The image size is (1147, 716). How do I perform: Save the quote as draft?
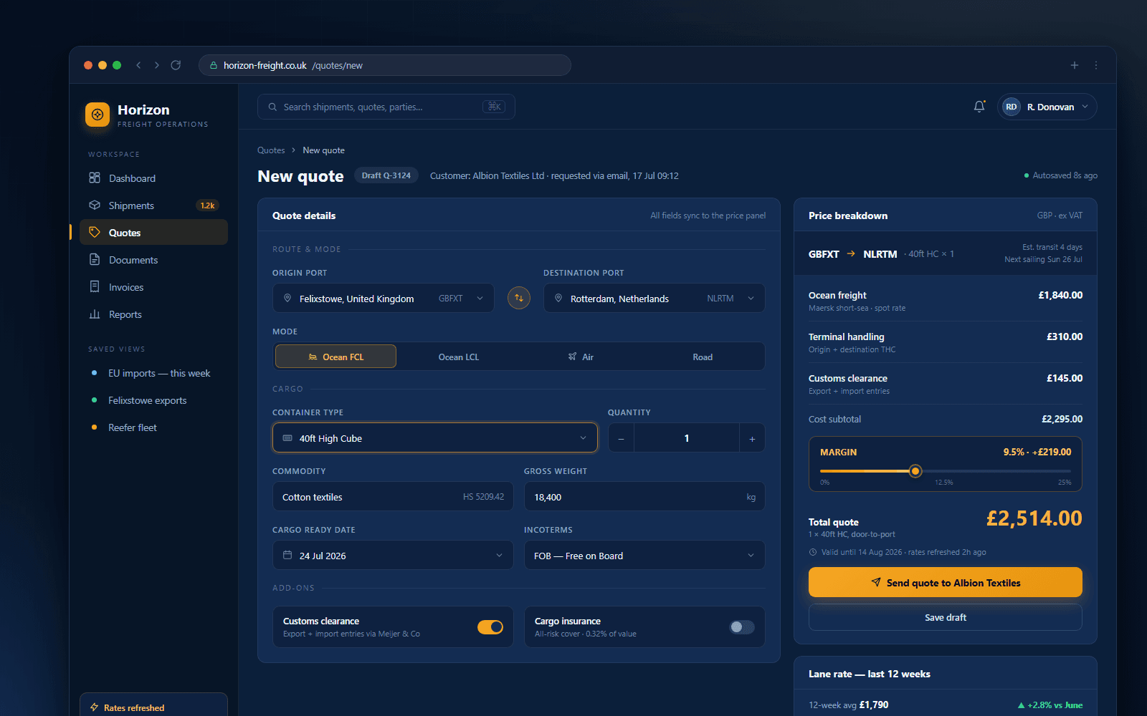point(946,617)
